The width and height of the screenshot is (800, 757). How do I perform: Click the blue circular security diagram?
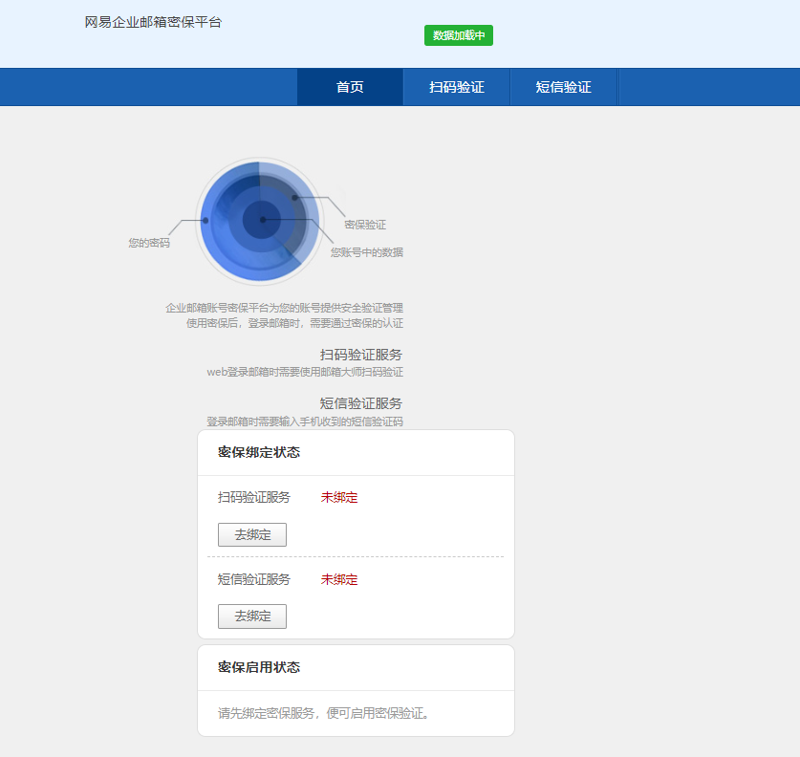(260, 221)
